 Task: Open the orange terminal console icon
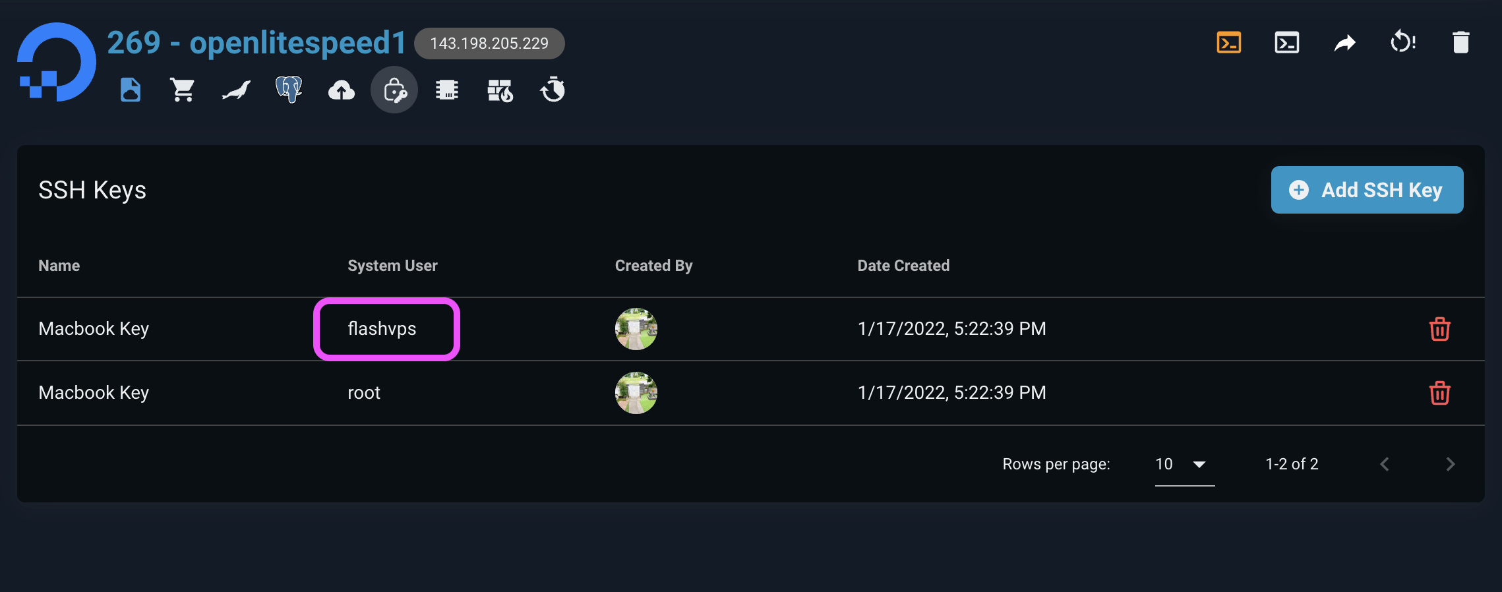[x=1229, y=43]
